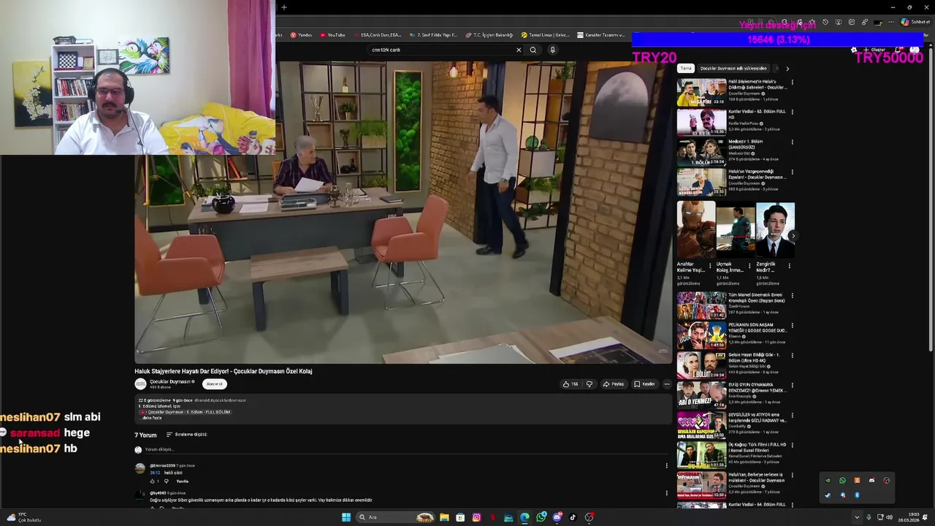Dislike the video with thumbs-down button
The image size is (935, 526).
click(589, 384)
